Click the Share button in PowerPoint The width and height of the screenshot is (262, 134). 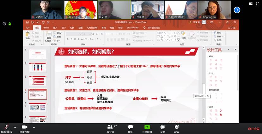coord(232,28)
